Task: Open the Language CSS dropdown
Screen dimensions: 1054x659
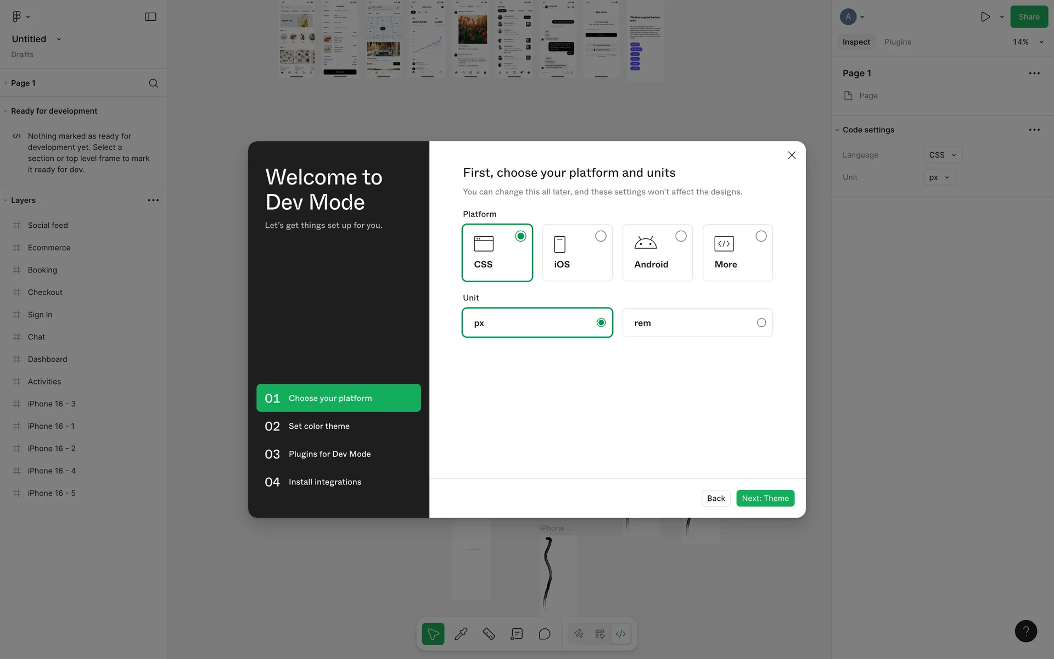Action: [x=942, y=155]
